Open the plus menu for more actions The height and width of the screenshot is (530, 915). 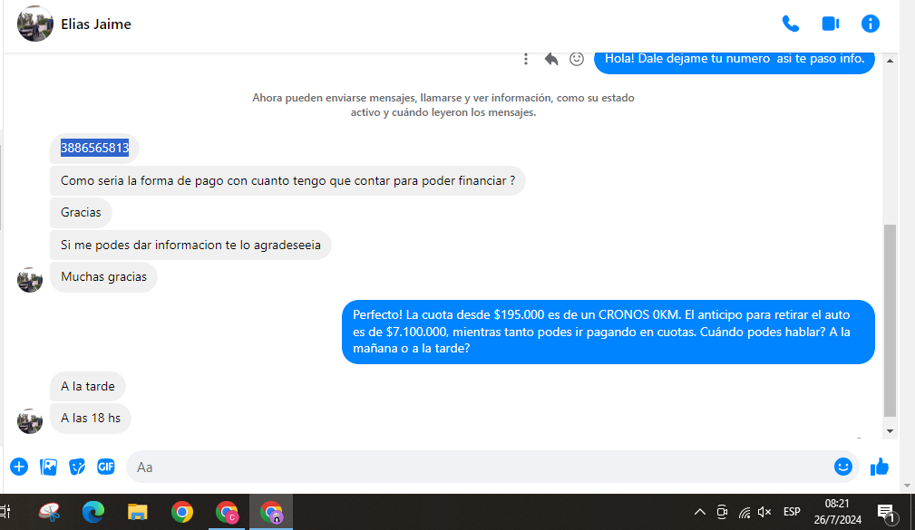pyautogui.click(x=19, y=467)
